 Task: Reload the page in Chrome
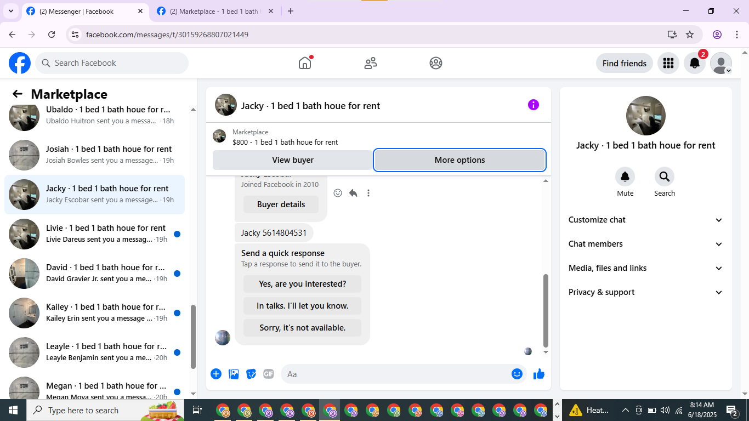click(52, 35)
